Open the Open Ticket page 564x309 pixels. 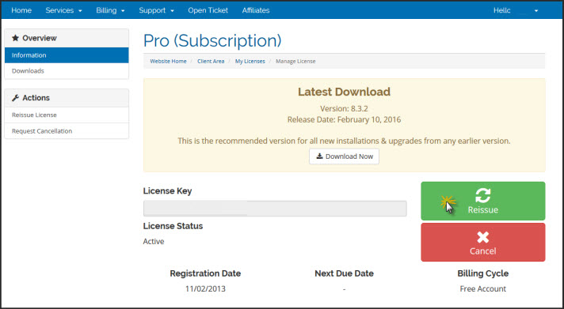point(208,10)
